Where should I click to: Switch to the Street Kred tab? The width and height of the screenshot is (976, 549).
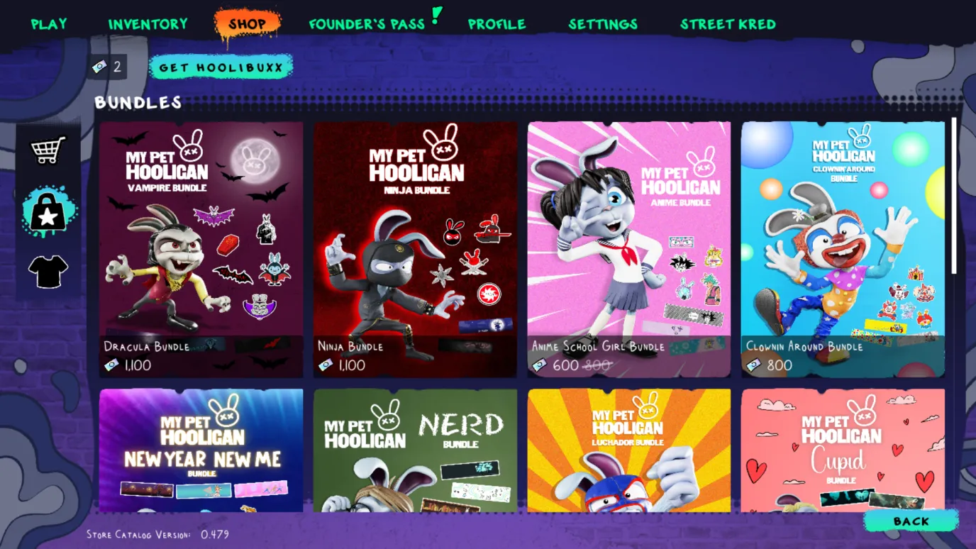tap(728, 24)
